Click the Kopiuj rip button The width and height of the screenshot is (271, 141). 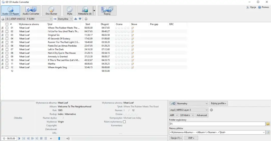pyautogui.click(x=107, y=11)
